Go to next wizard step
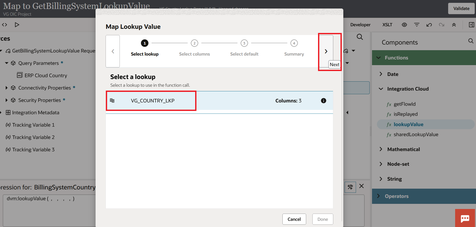 point(326,51)
